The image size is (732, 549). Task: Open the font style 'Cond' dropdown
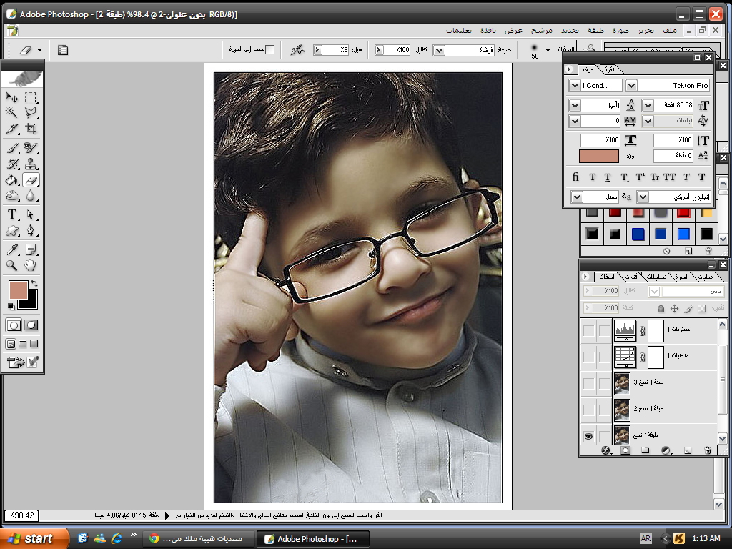[575, 86]
